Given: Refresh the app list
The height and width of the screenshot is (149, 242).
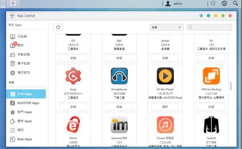Looking at the screenshot, I should pyautogui.click(x=58, y=27).
